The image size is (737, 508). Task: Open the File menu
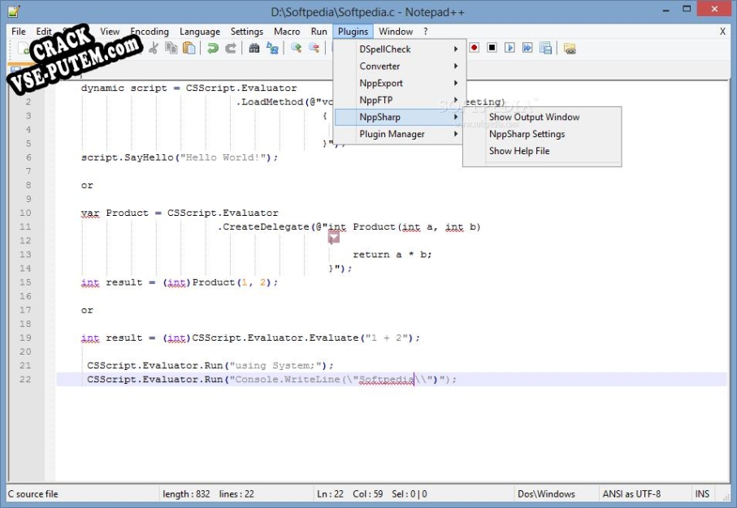click(x=19, y=32)
